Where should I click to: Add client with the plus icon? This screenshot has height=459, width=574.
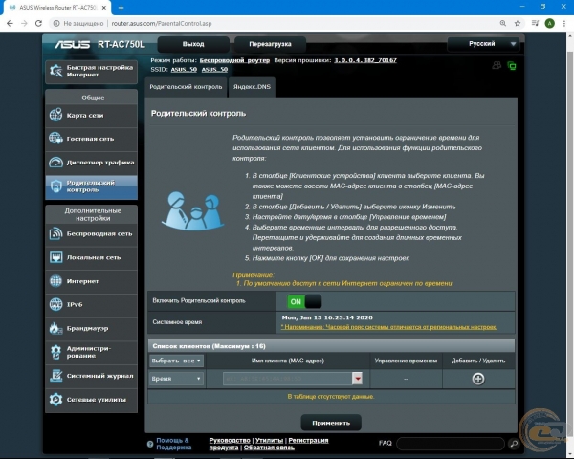click(478, 379)
